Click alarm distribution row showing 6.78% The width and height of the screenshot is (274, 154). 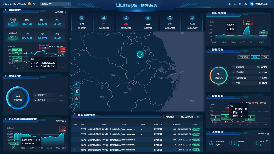coord(250,78)
